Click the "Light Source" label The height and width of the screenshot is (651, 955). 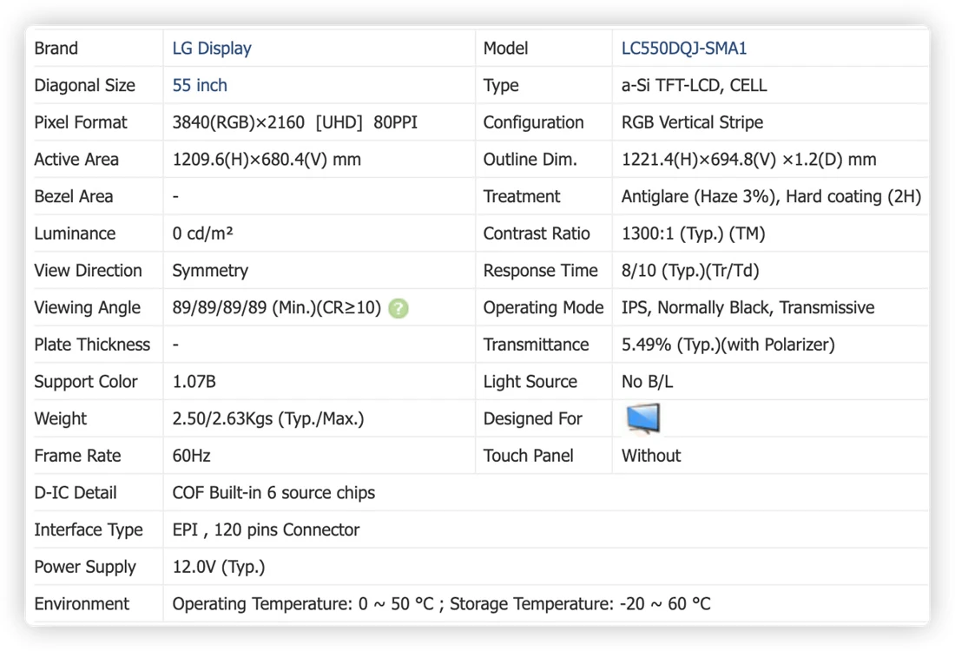pos(530,382)
